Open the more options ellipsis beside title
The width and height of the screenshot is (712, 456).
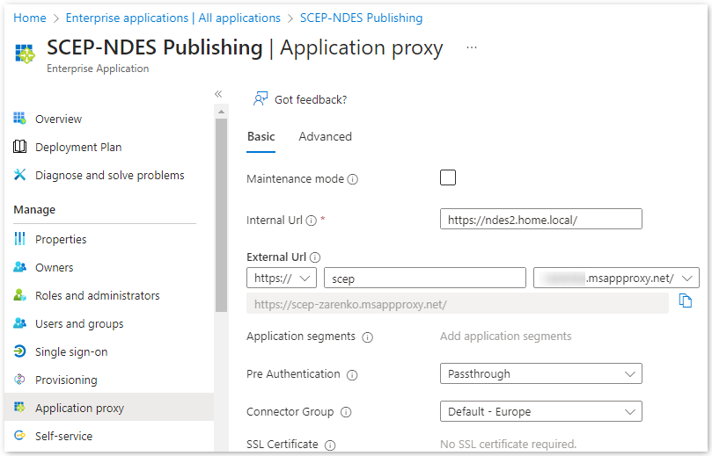coord(472,47)
